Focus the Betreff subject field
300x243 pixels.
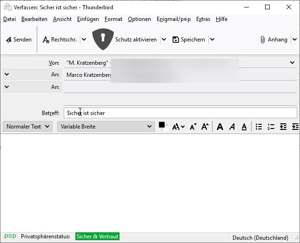click(180, 113)
